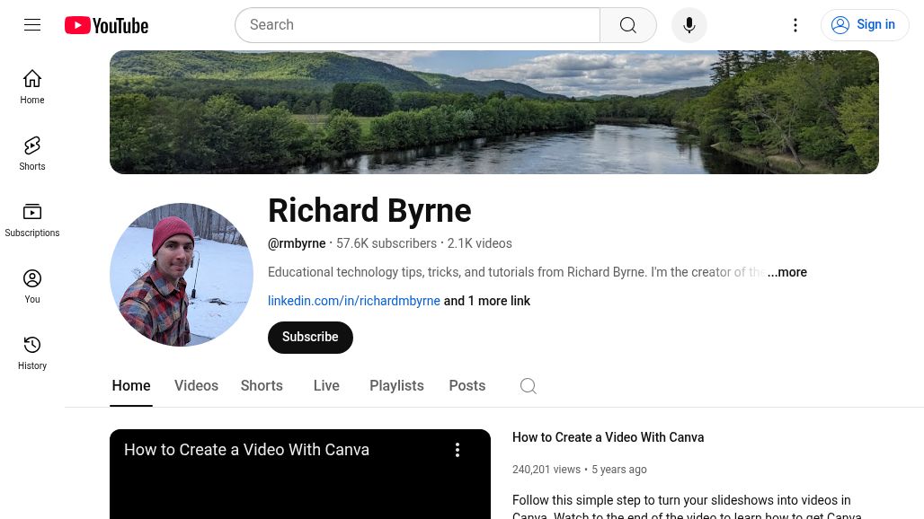Switch to the Videos tab

196,385
